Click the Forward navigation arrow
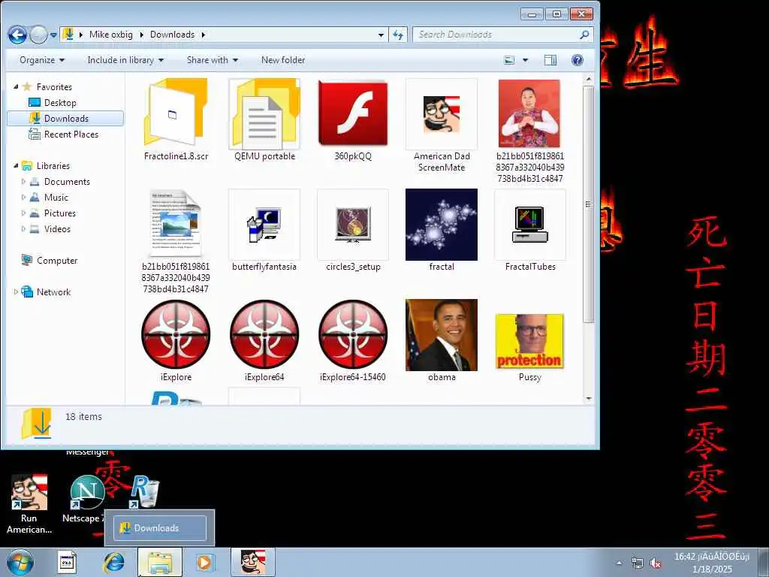Image resolution: width=769 pixels, height=577 pixels. click(x=38, y=35)
